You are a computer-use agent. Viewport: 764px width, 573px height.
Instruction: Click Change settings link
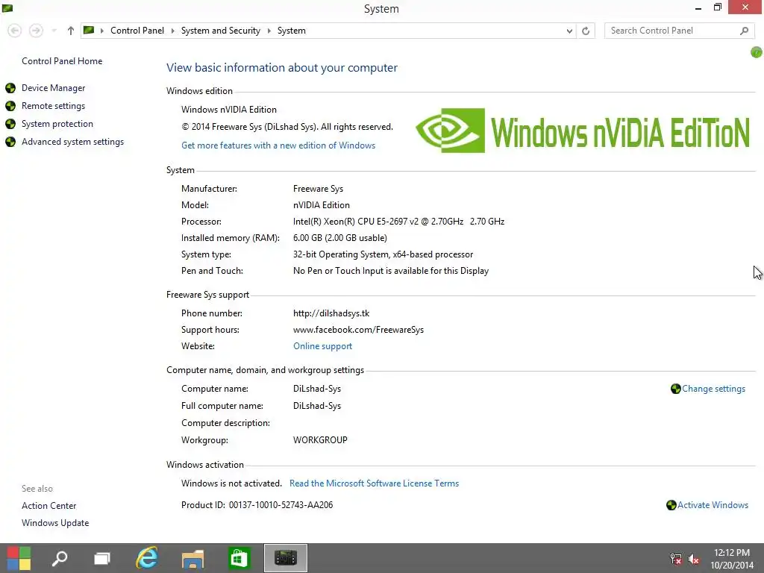click(x=713, y=388)
